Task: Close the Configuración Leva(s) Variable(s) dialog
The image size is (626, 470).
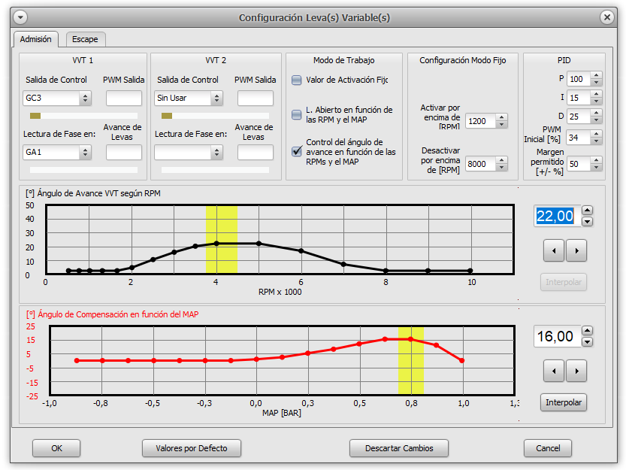Action: click(x=607, y=17)
